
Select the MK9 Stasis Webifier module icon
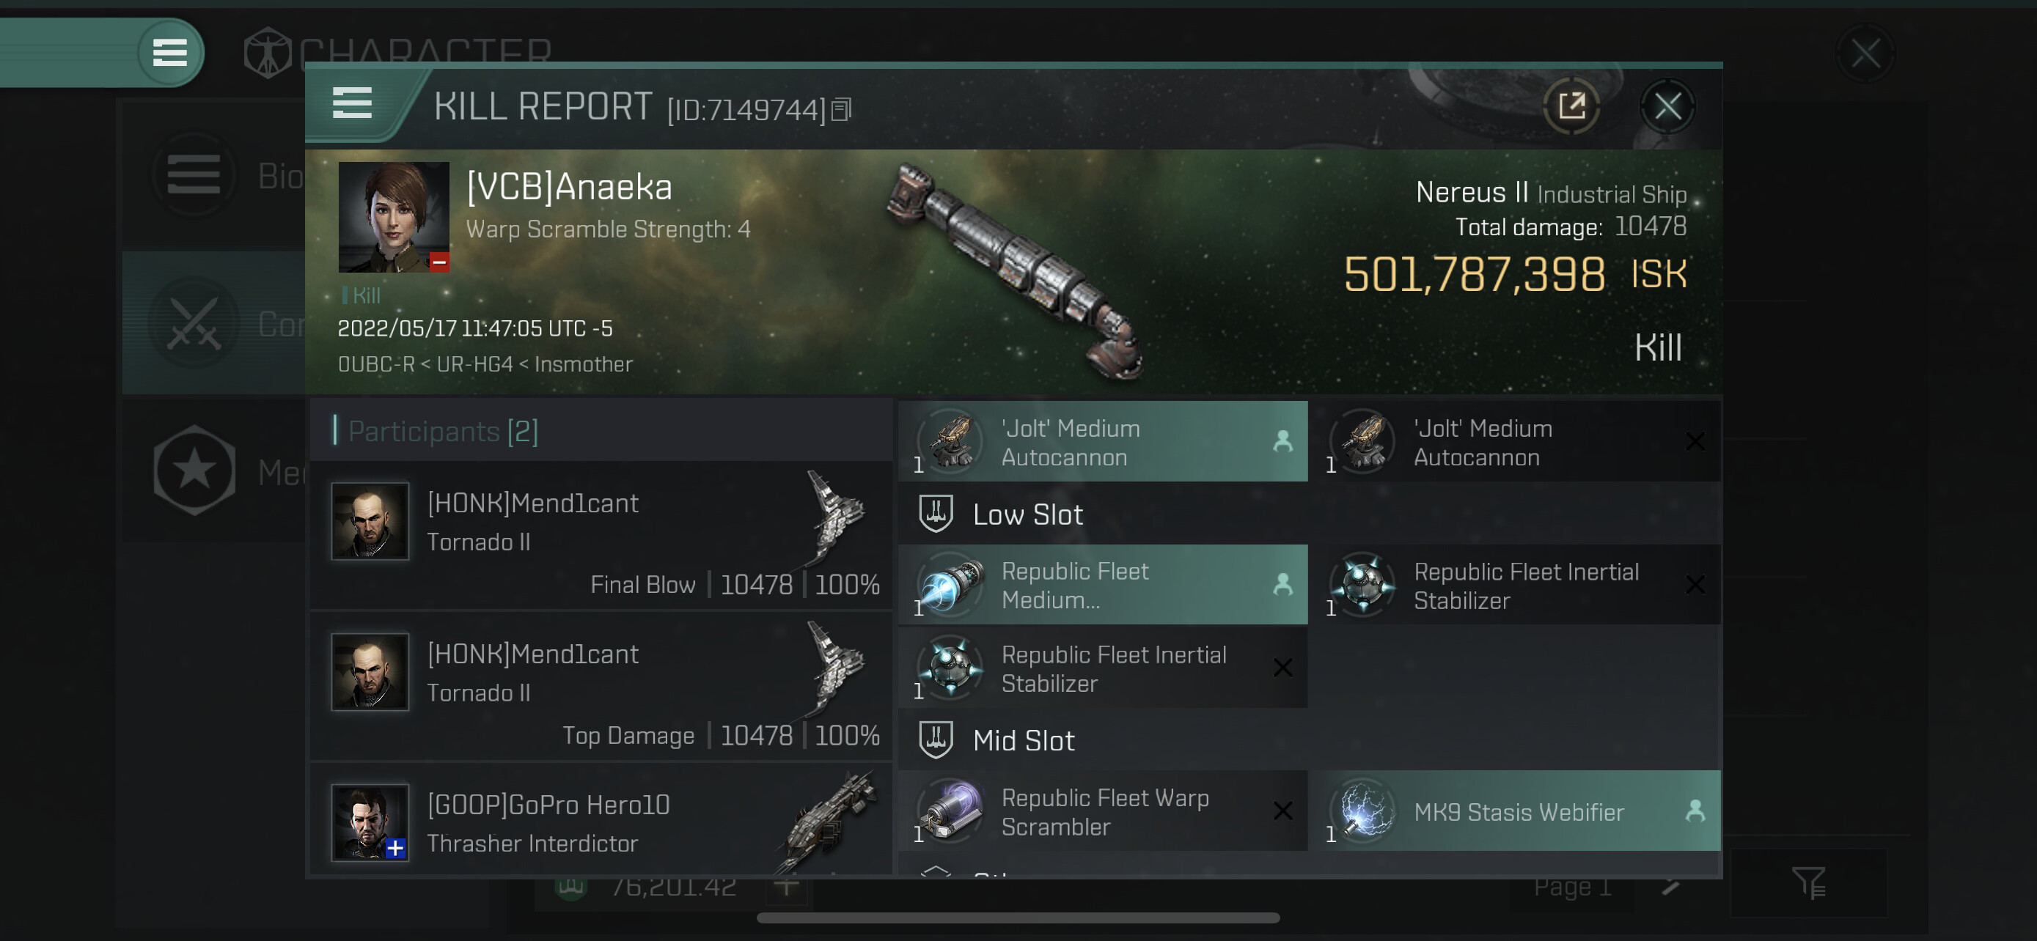click(1364, 811)
